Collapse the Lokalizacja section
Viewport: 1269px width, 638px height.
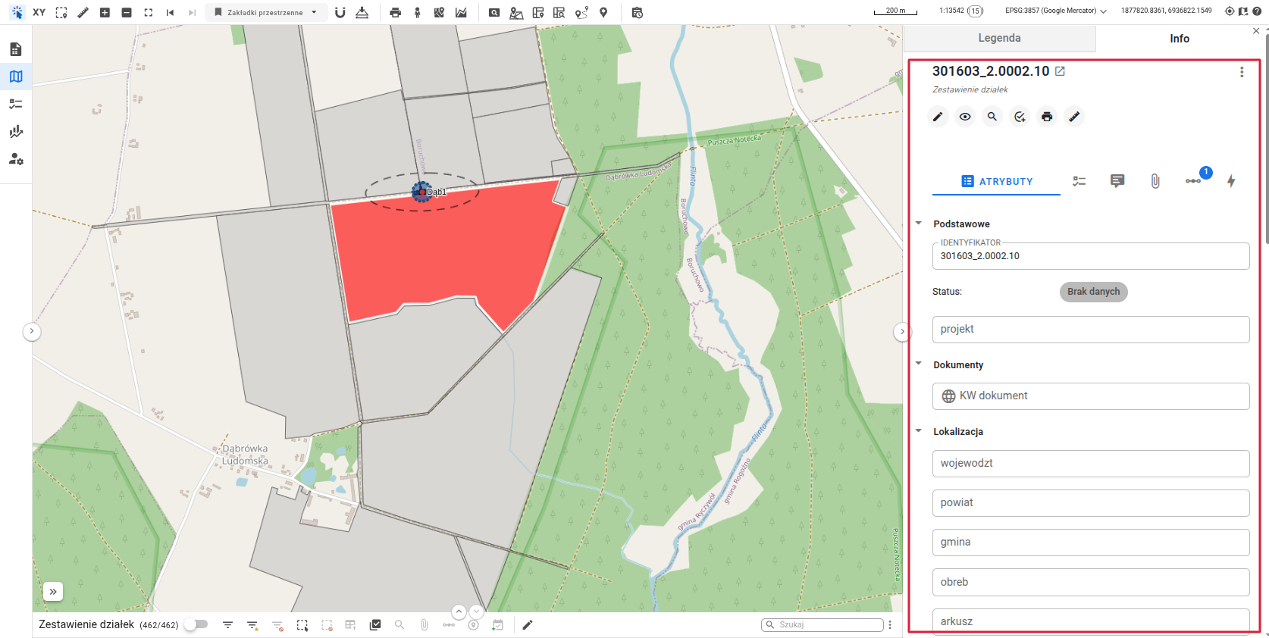(919, 431)
